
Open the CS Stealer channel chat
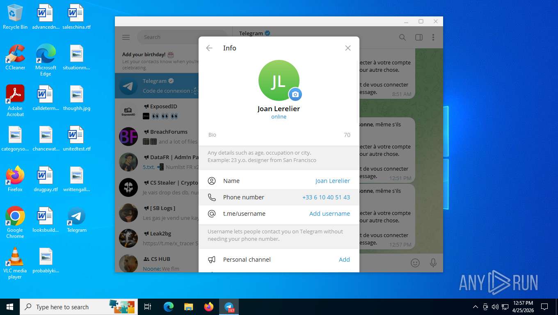coord(157,187)
